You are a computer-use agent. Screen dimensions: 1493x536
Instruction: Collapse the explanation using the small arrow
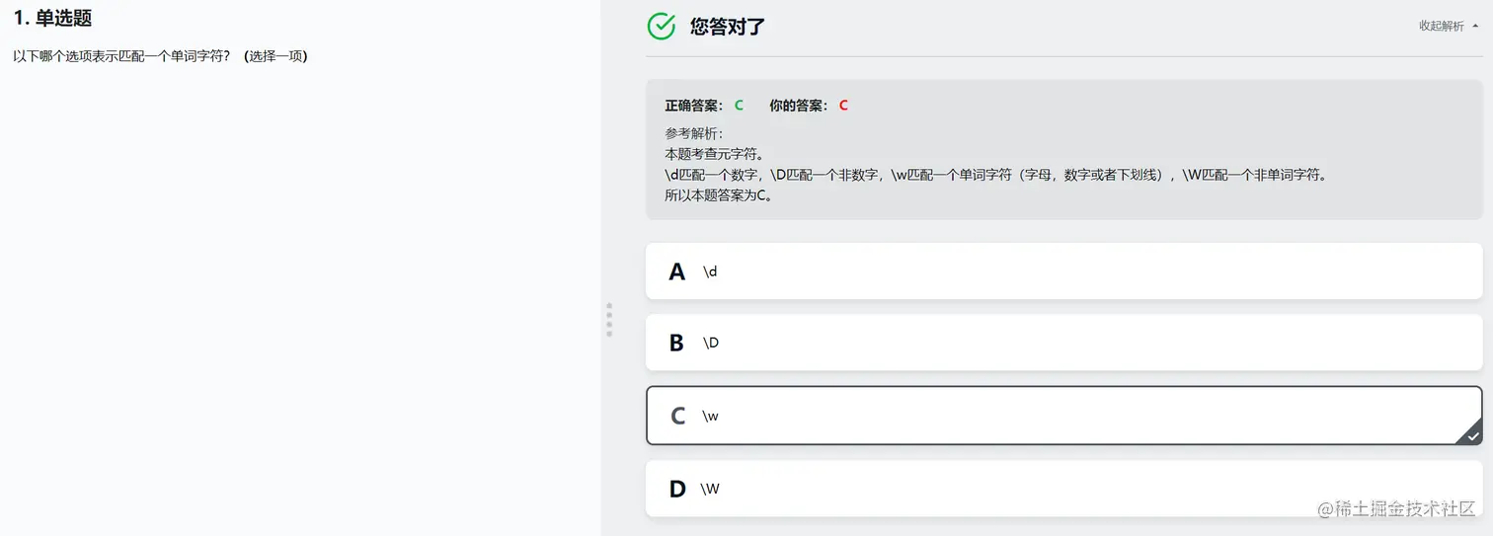point(1475,27)
